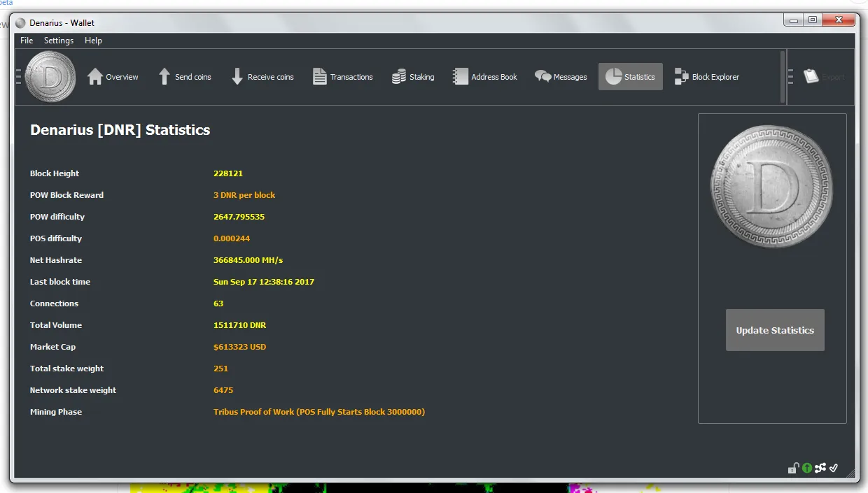Click the 'Market Cap' label
Image resolution: width=868 pixels, height=493 pixels.
pos(52,347)
